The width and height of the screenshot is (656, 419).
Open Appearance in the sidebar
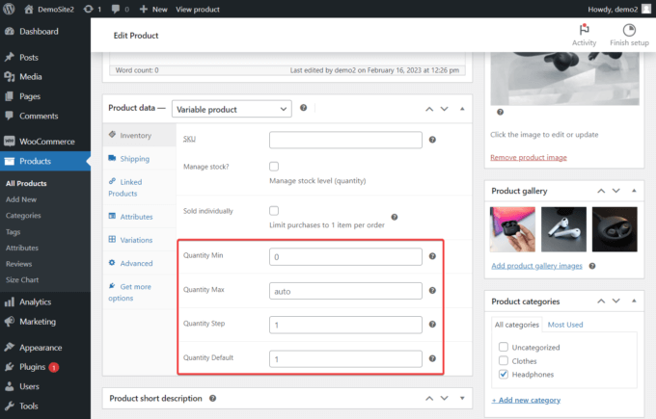coord(45,348)
